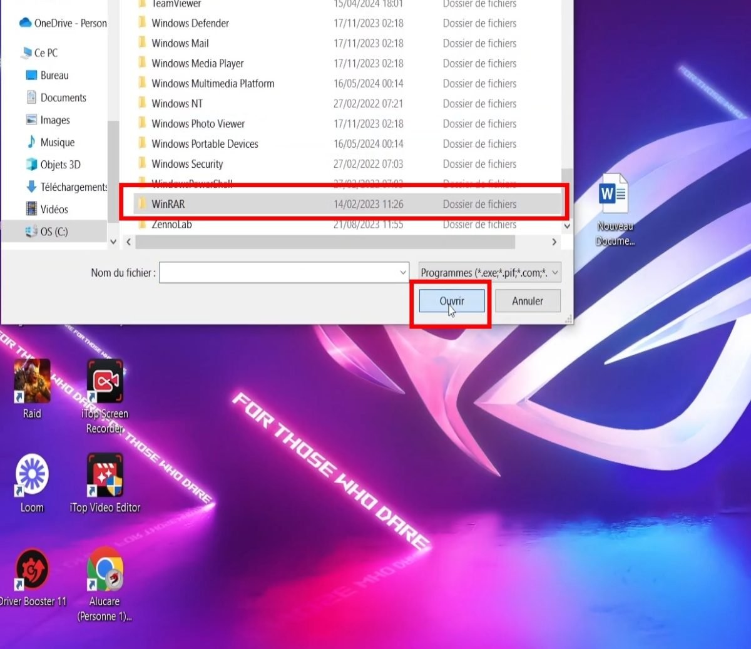Image resolution: width=751 pixels, height=649 pixels.
Task: Open OneDrive - Personal in sidebar
Action: 69,23
